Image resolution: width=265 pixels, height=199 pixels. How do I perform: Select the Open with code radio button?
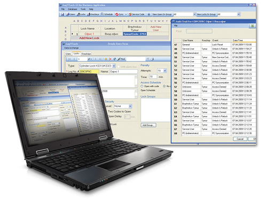coord(142,86)
